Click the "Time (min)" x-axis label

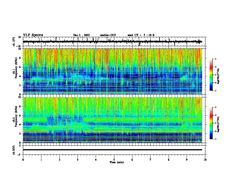(x=117, y=162)
